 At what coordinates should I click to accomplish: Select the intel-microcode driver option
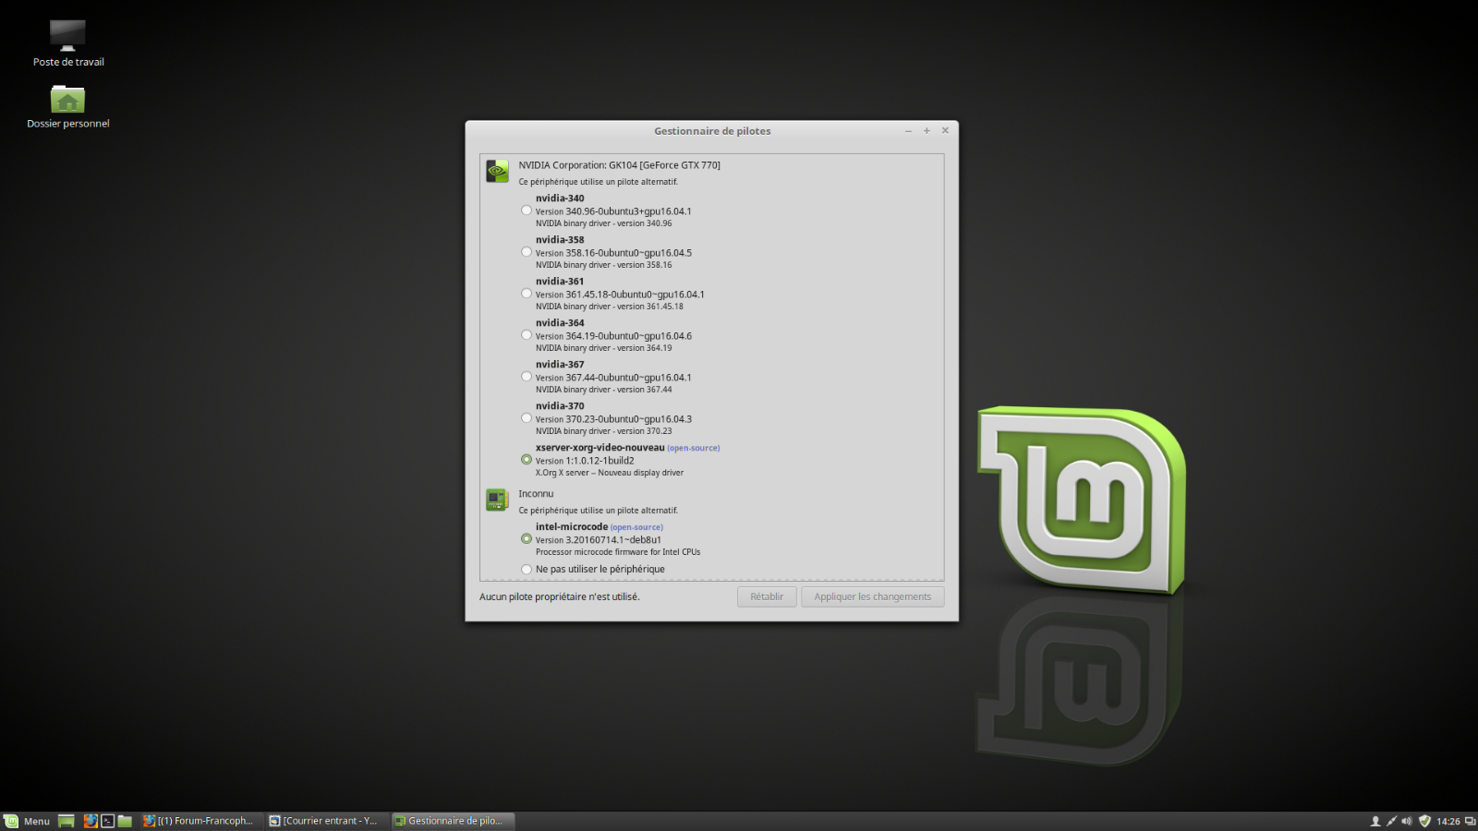[x=527, y=539]
